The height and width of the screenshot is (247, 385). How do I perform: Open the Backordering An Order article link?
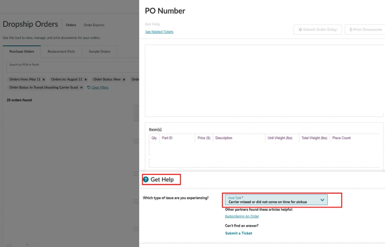pos(242,216)
